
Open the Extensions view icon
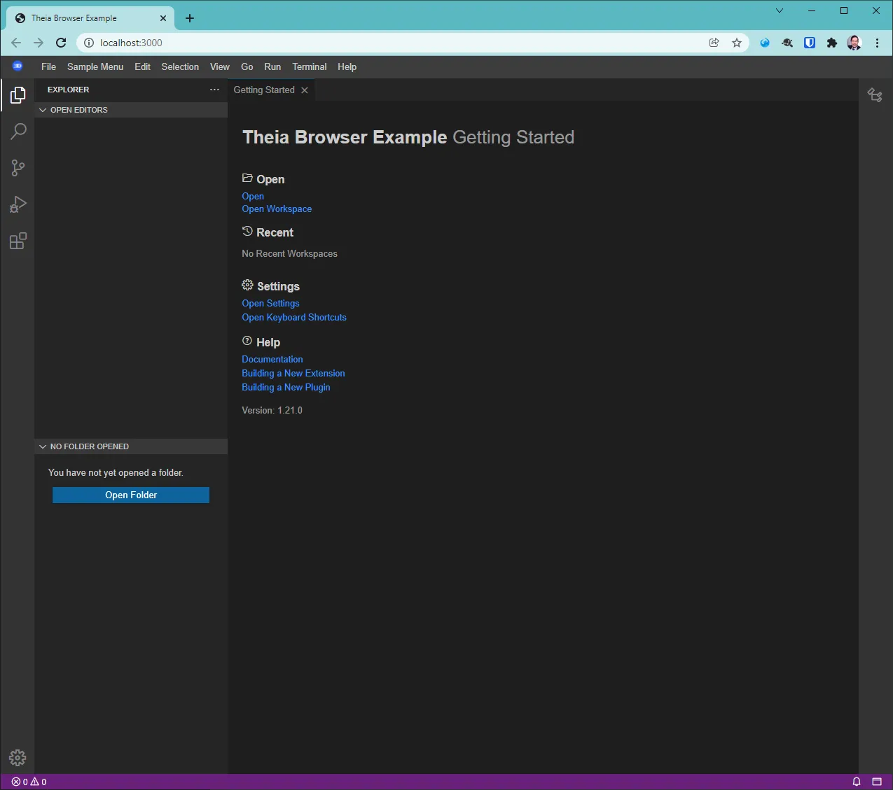(18, 241)
